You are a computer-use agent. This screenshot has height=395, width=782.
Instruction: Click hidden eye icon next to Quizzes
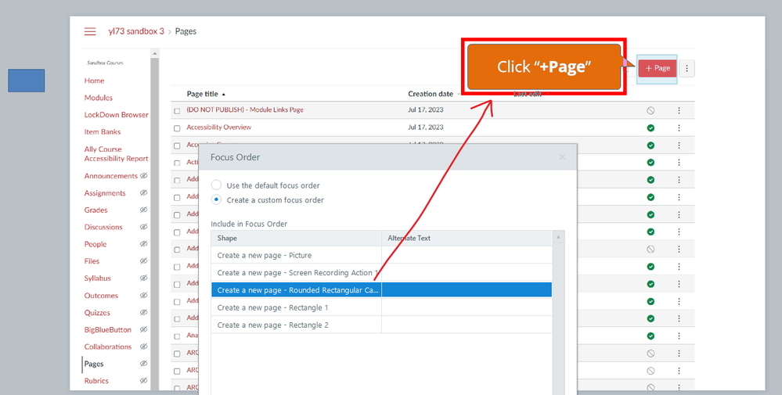(x=143, y=312)
